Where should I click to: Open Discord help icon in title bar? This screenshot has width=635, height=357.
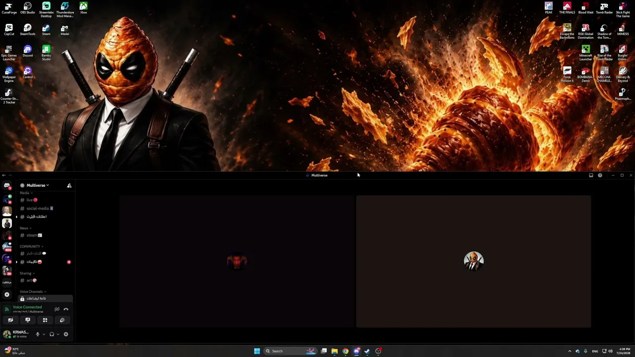tap(600, 175)
